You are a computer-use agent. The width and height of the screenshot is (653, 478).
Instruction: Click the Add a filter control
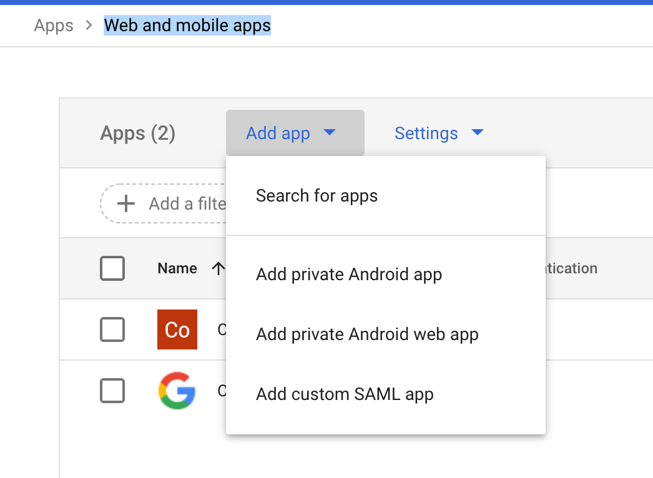169,203
